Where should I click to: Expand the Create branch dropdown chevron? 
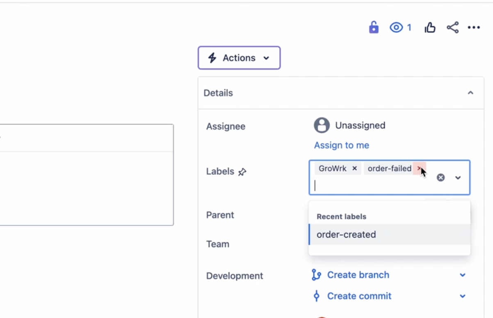463,275
